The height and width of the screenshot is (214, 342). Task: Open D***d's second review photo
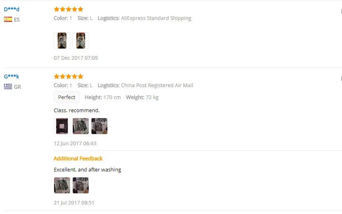(81, 41)
